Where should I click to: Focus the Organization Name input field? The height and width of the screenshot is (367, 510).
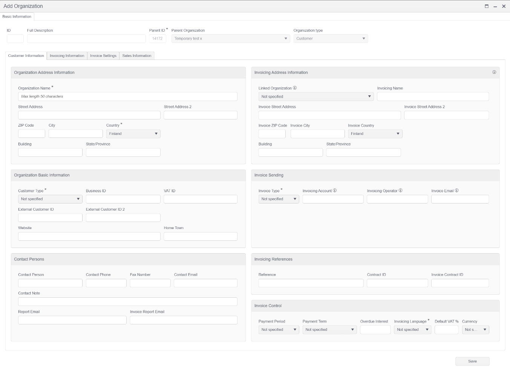tap(127, 96)
